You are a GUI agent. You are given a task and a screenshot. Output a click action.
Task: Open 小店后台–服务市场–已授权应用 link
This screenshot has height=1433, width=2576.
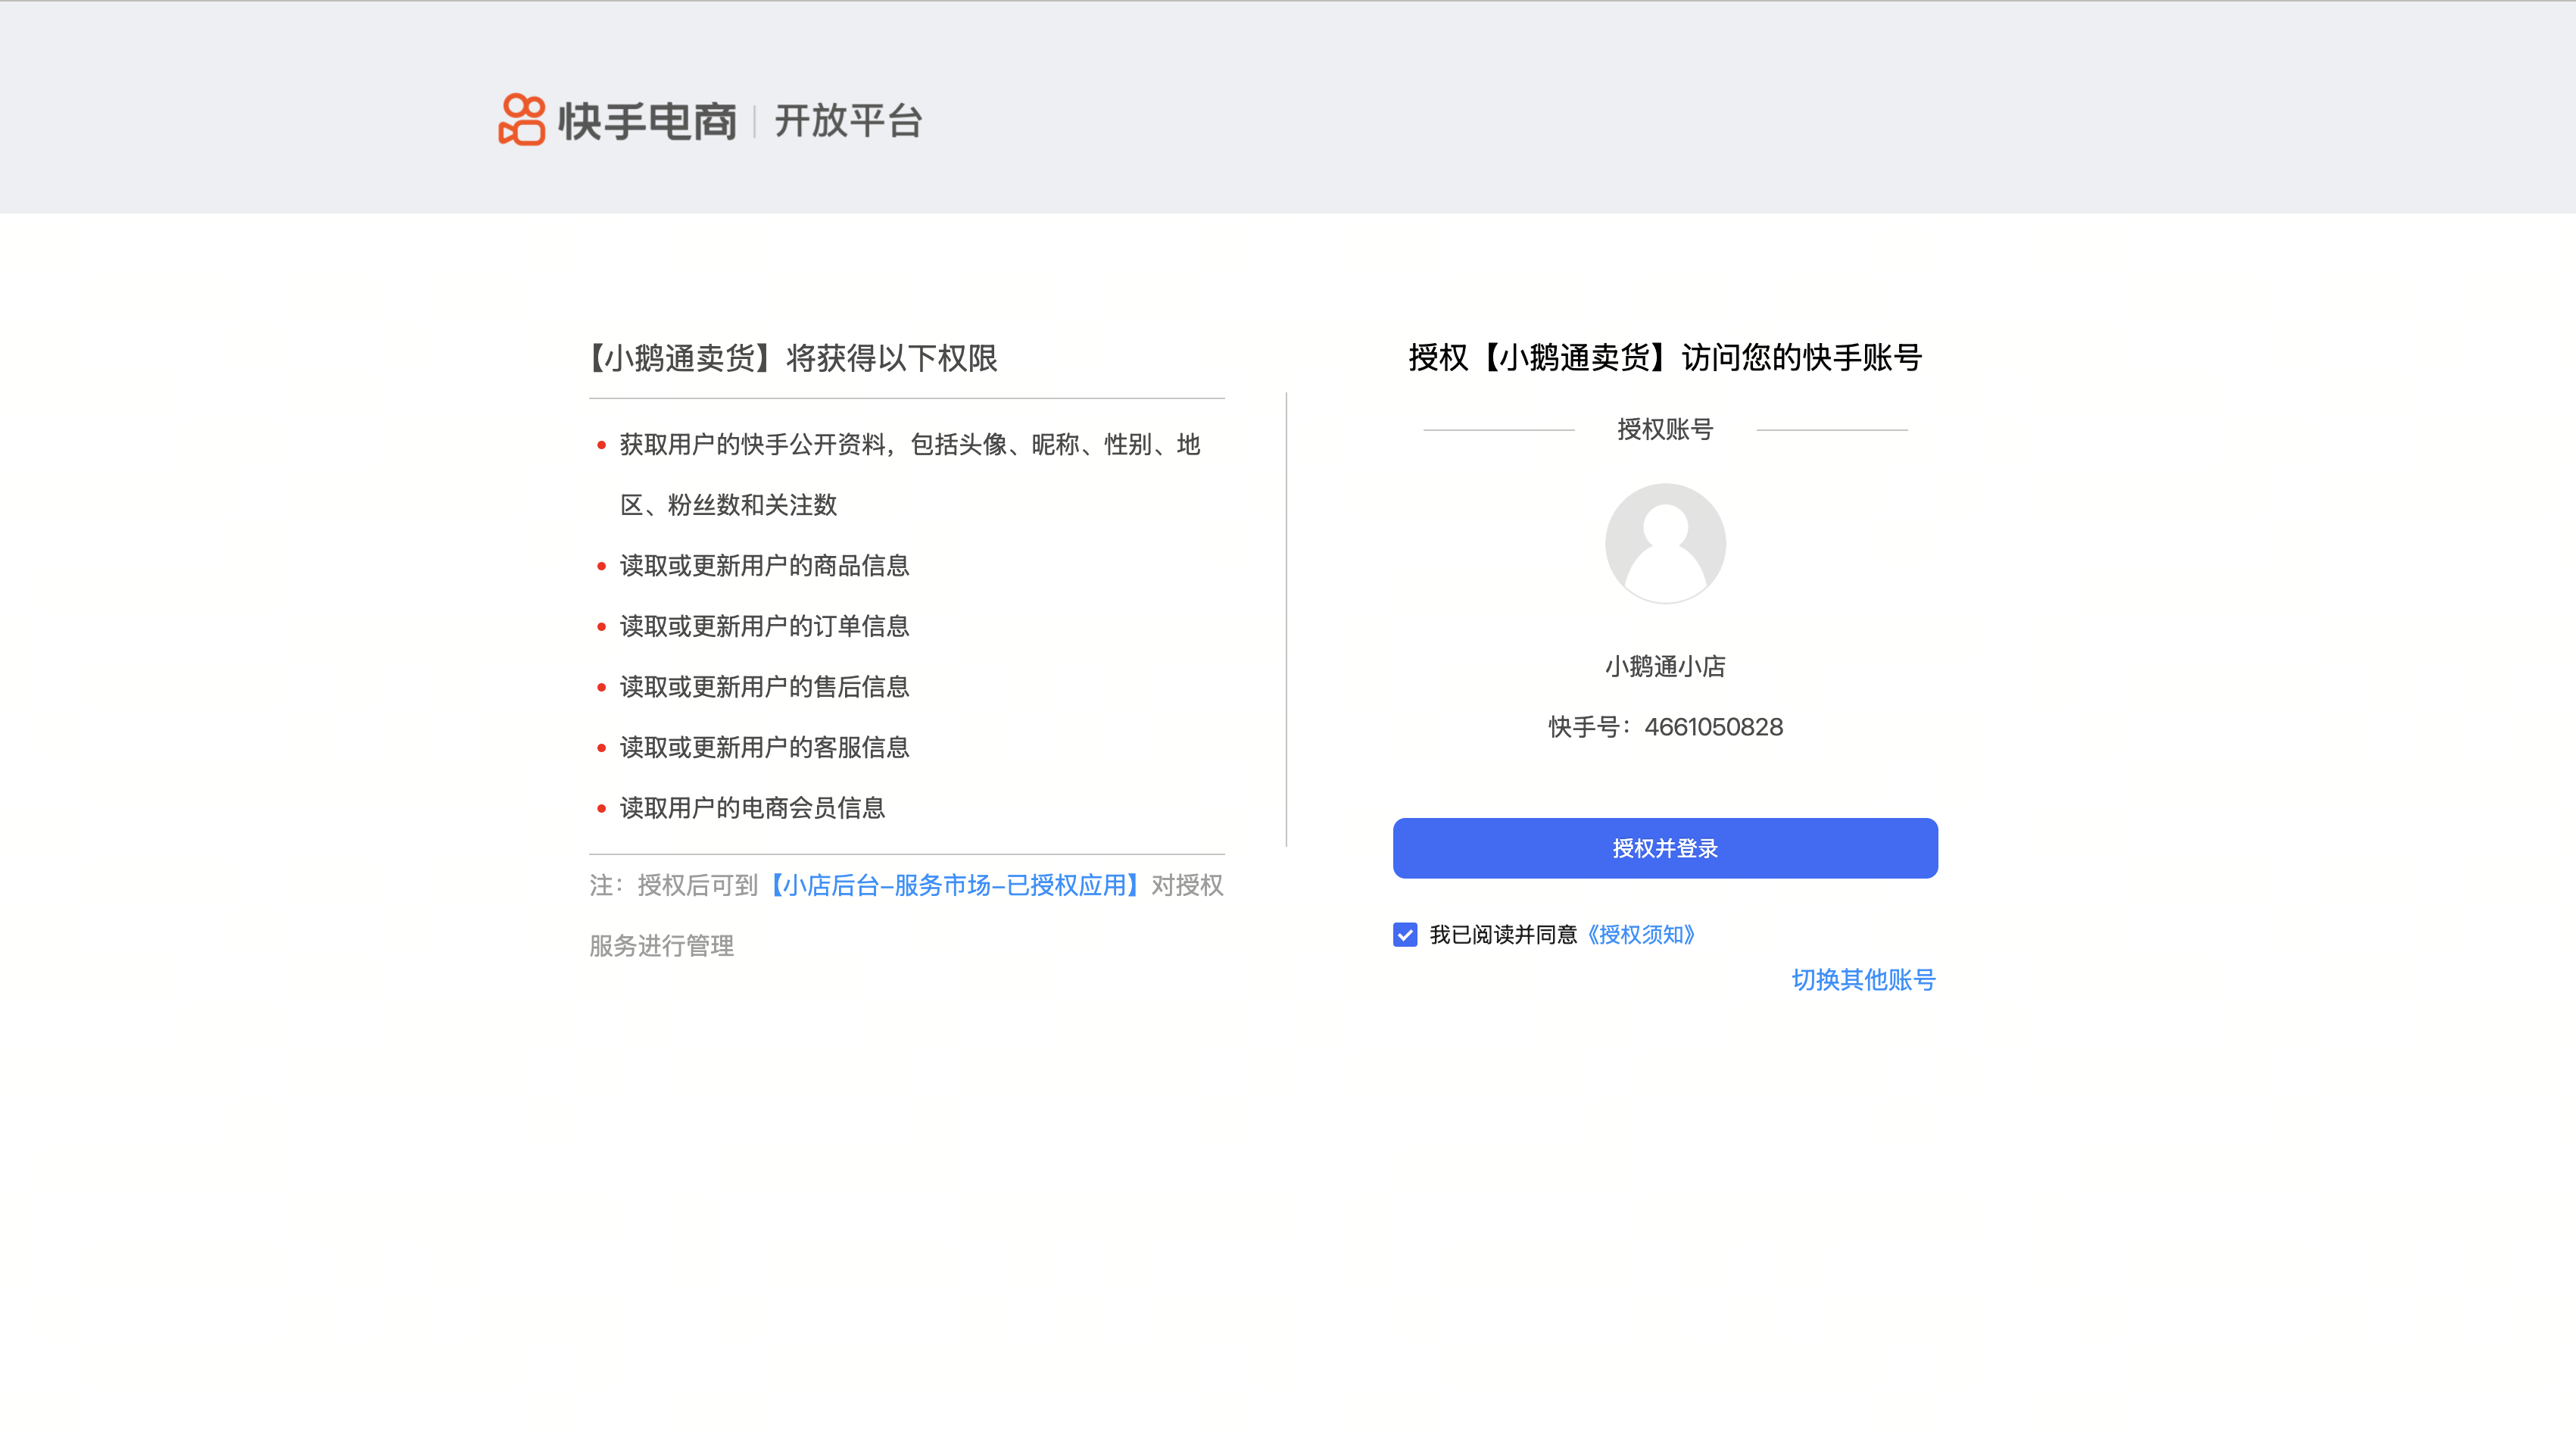(954, 885)
